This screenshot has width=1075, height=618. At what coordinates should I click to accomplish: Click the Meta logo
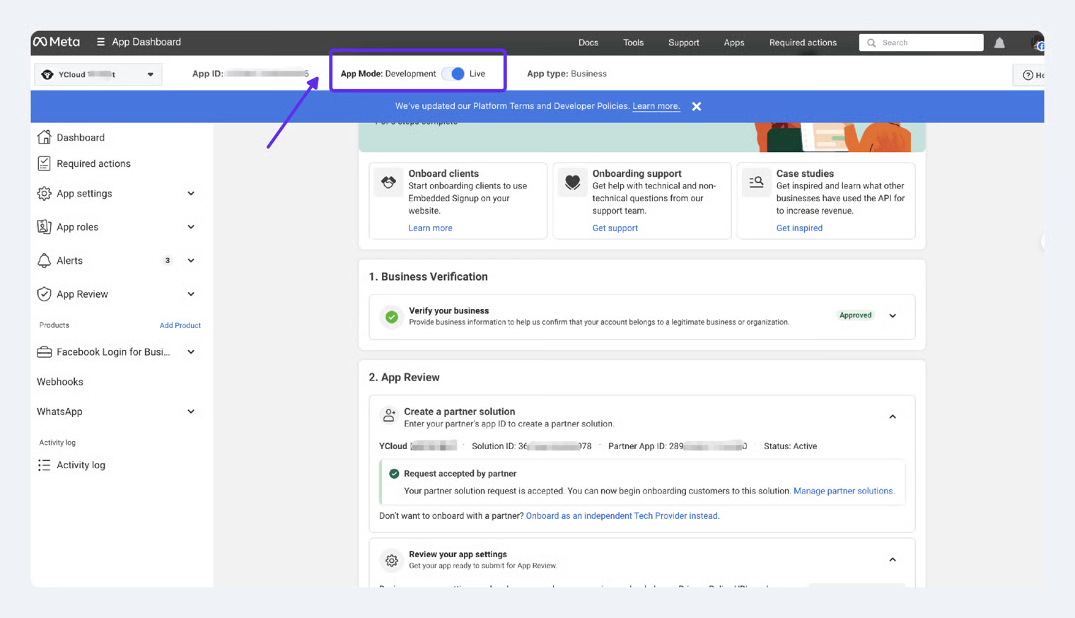[57, 42]
